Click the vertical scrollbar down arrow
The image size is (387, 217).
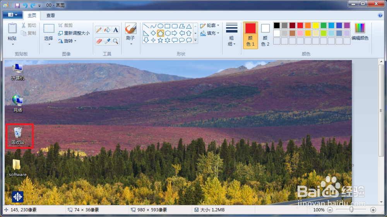(381, 202)
